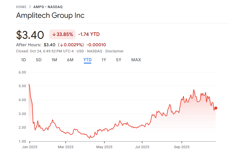The width and height of the screenshot is (229, 149).
Task: Switch chart to 1M range
Action: 54,60
